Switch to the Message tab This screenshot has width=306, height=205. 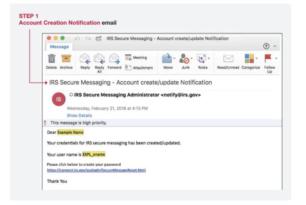point(59,47)
